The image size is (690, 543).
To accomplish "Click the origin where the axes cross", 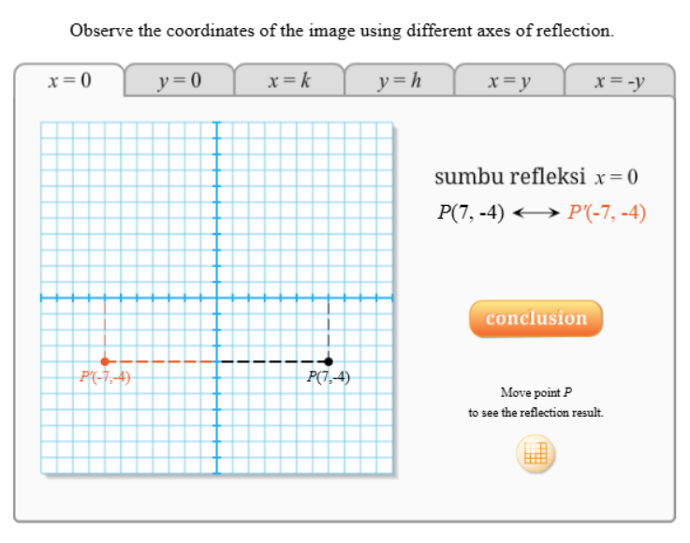I will tap(217, 299).
